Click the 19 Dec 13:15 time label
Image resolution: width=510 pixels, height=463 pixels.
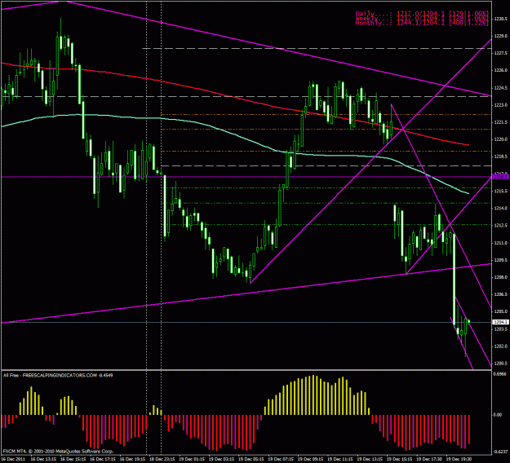click(370, 459)
